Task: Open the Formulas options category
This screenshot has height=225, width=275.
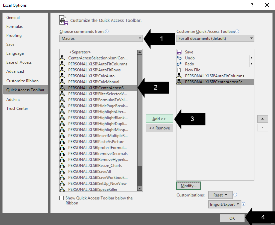Action: tap(25, 27)
